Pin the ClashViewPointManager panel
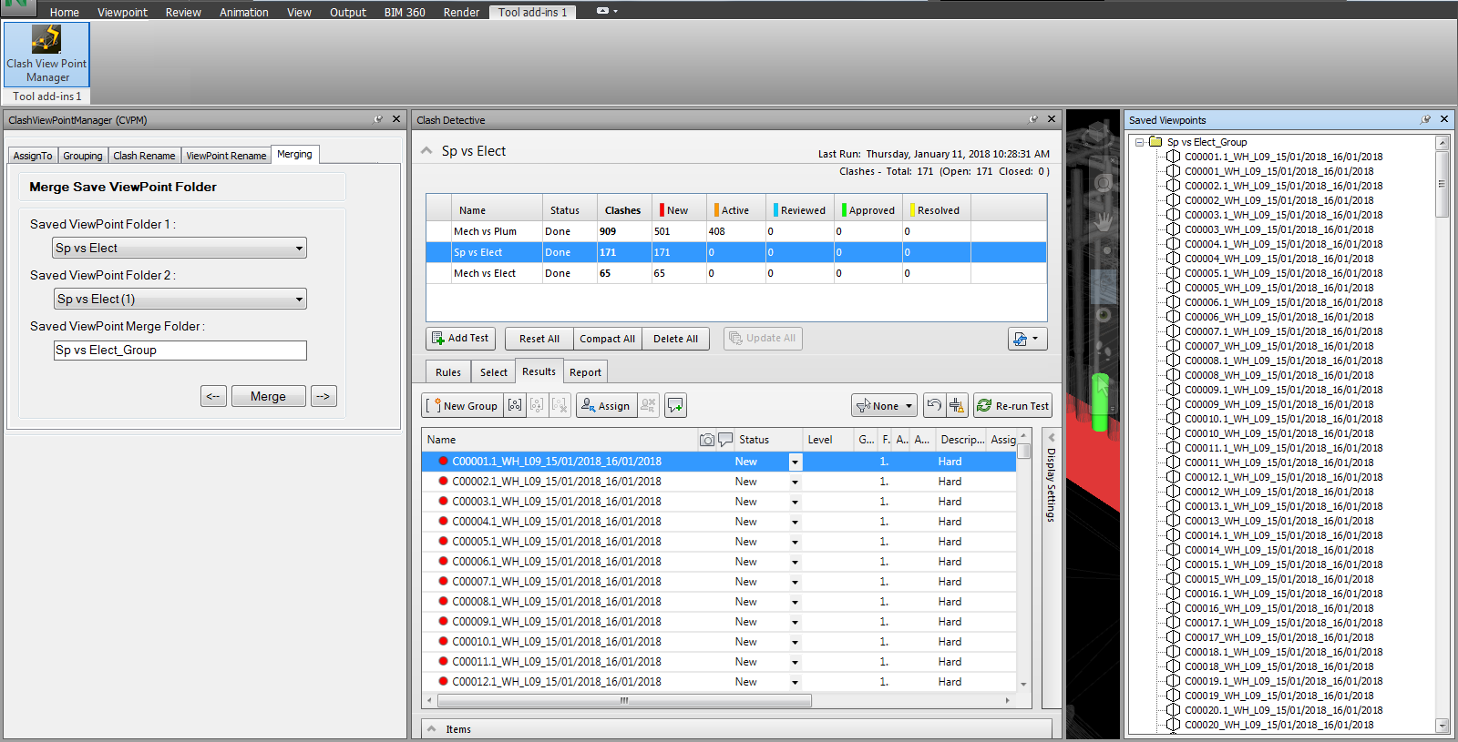Screen dimensions: 1458x742 pyautogui.click(x=378, y=119)
